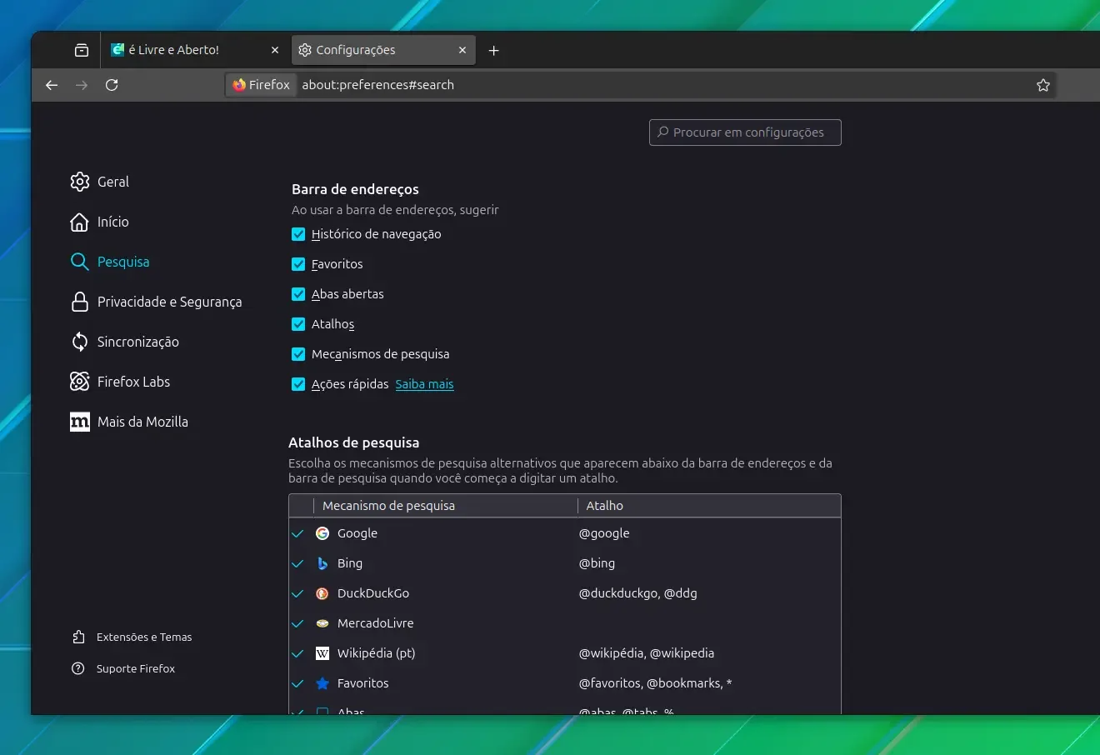Click the Procurar em configurações search field
This screenshot has height=755, width=1100.
coord(745,132)
